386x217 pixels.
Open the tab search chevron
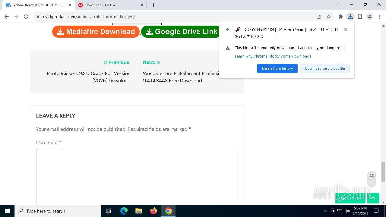click(x=337, y=4)
